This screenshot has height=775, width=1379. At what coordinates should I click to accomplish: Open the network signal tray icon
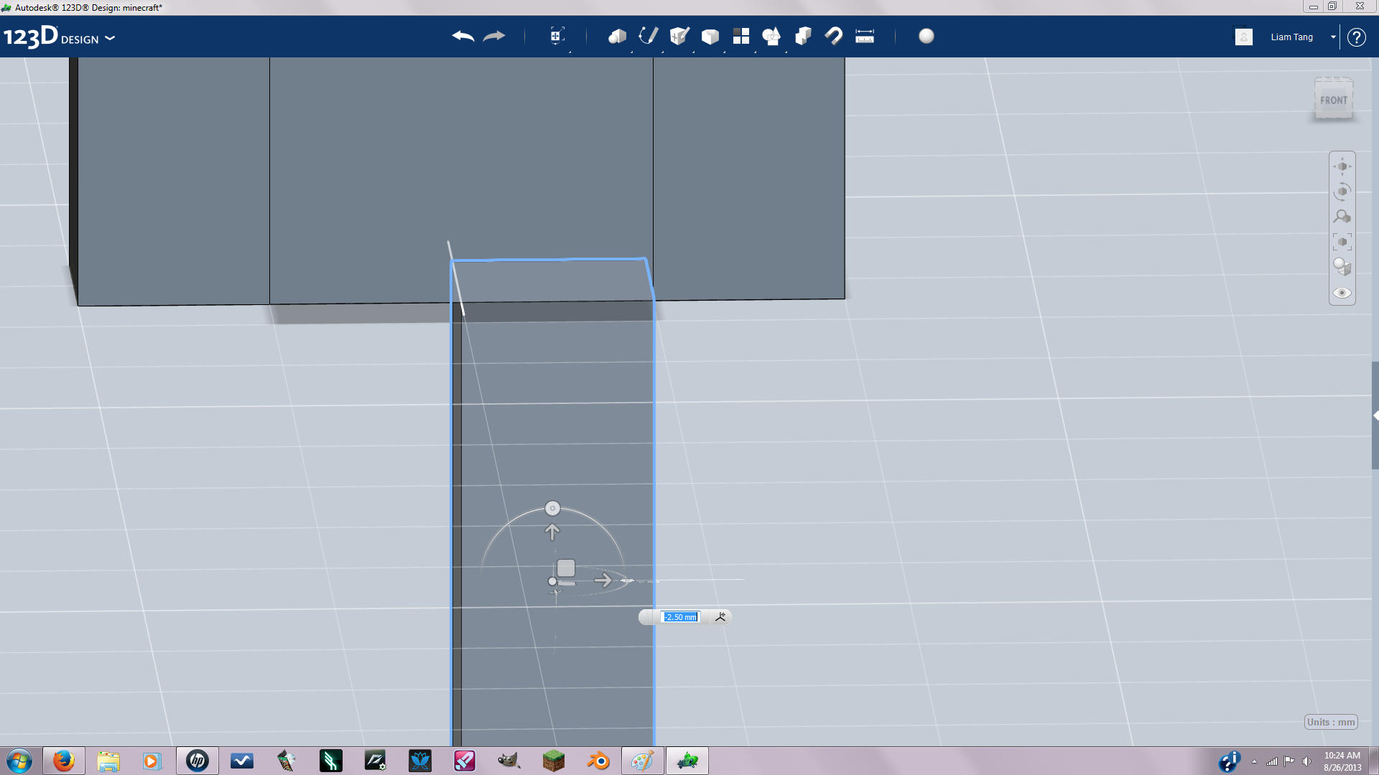click(1272, 761)
